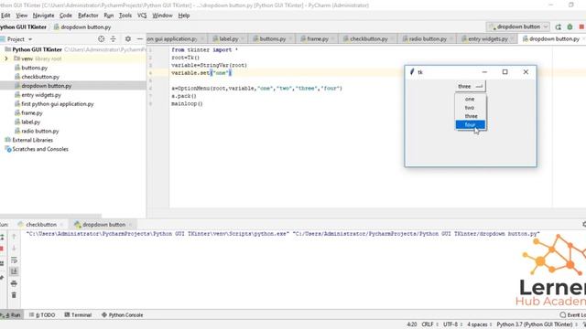The height and width of the screenshot is (329, 586).
Task: Open Run panel settings gear icon
Action: [584, 224]
